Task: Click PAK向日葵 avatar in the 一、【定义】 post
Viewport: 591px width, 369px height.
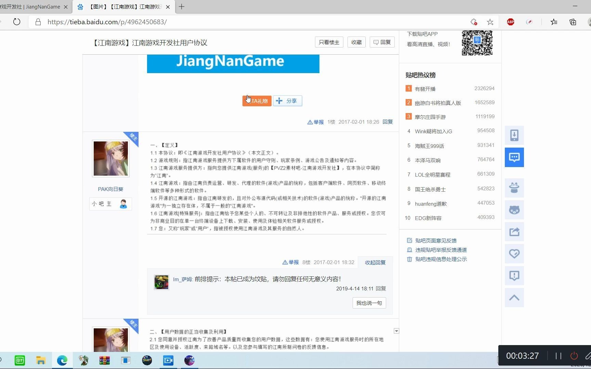Action: coord(111,159)
